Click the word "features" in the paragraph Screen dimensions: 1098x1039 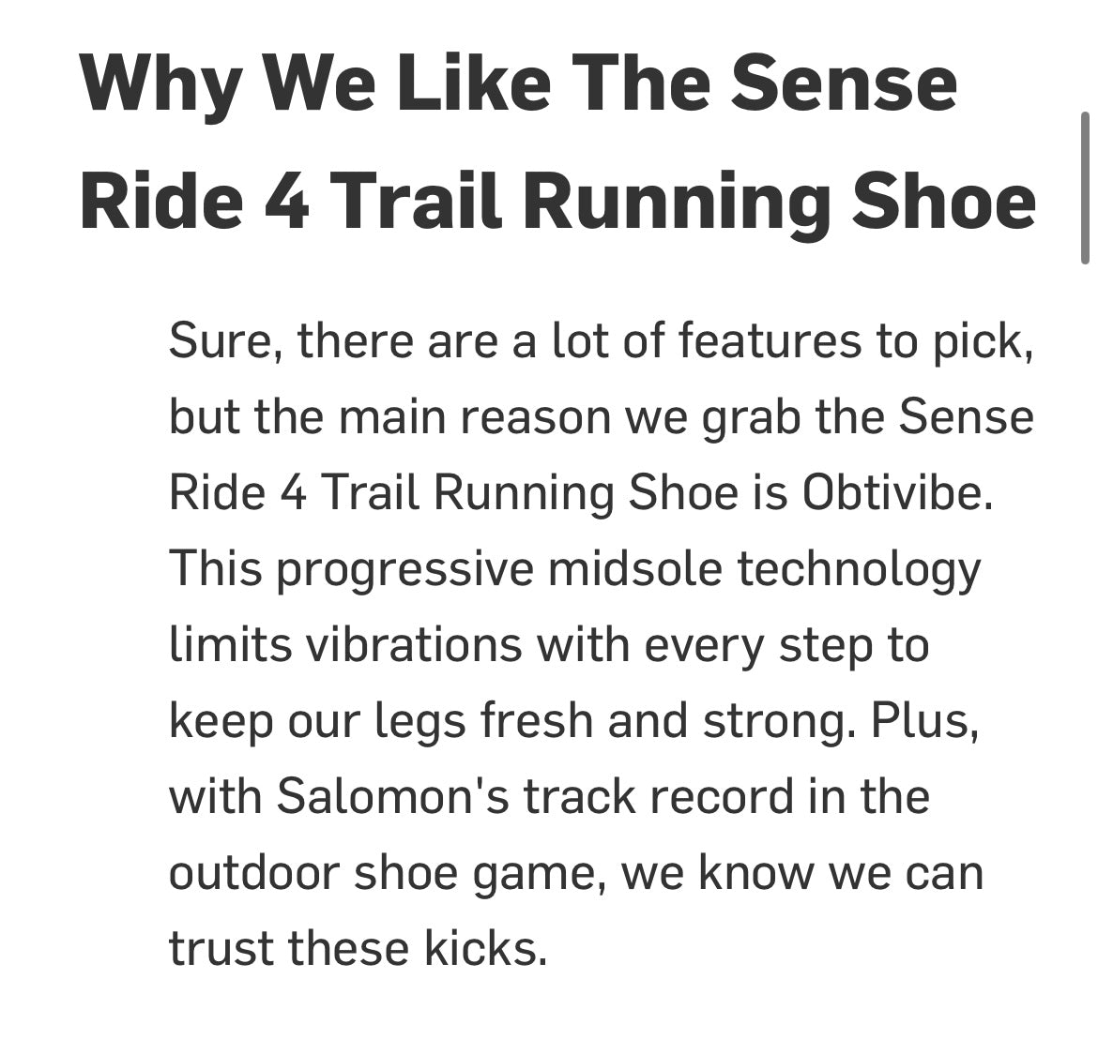pos(770,340)
